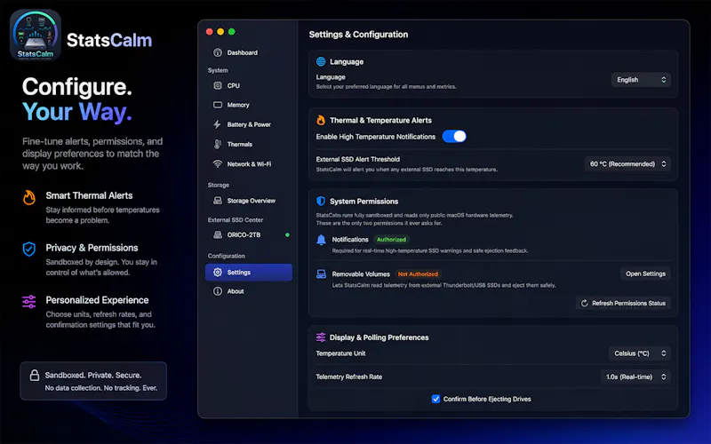Click the Telemetry Refresh Rate label

click(348, 377)
